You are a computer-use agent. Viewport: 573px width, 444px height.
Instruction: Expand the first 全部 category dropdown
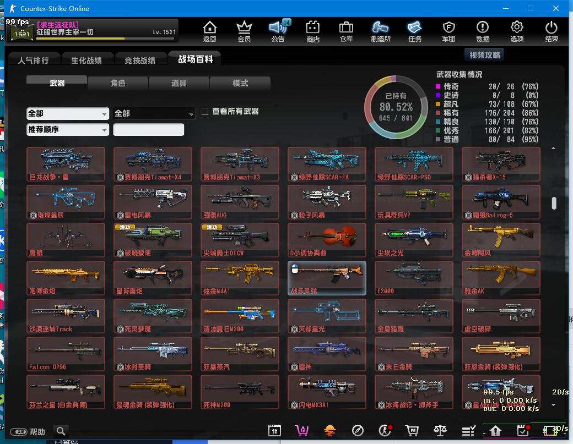point(68,113)
